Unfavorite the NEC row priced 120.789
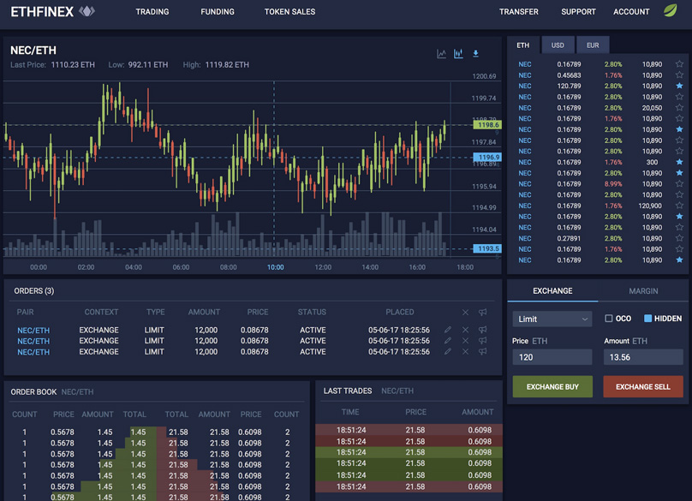The image size is (692, 501). [679, 86]
